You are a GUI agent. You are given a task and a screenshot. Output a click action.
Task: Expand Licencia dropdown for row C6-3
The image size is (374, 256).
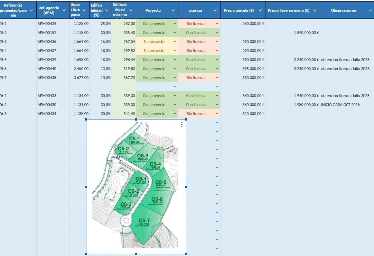(x=217, y=114)
